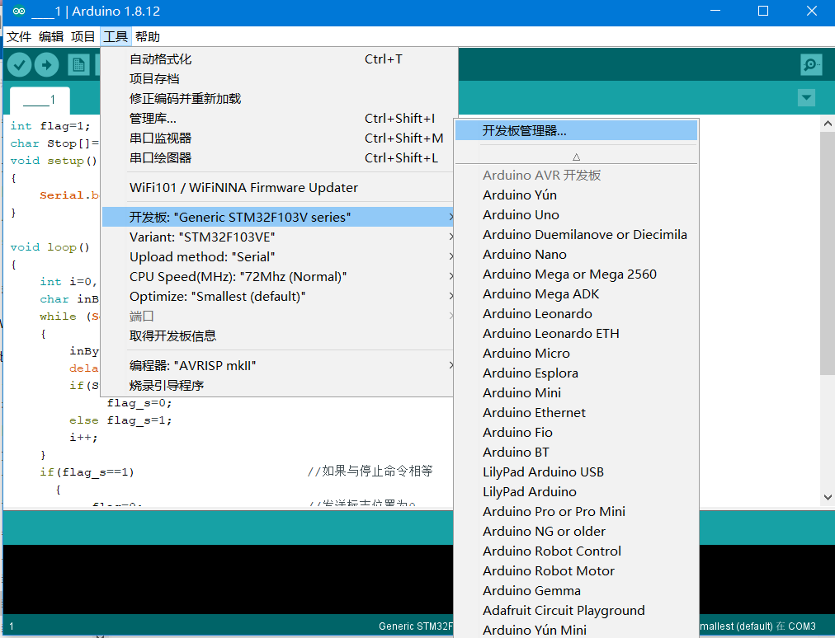Click the 'if(flag_s==1)' code line

pyautogui.click(x=87, y=472)
